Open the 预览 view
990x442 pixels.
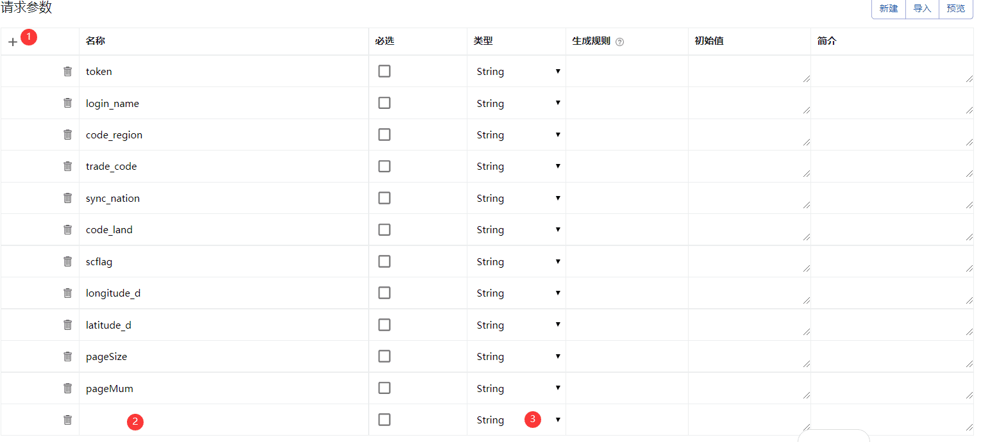(955, 9)
